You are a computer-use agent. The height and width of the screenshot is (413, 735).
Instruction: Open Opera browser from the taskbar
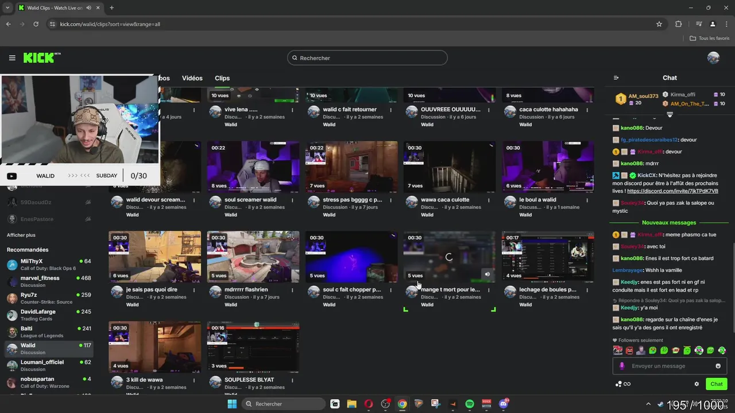tap(369, 404)
